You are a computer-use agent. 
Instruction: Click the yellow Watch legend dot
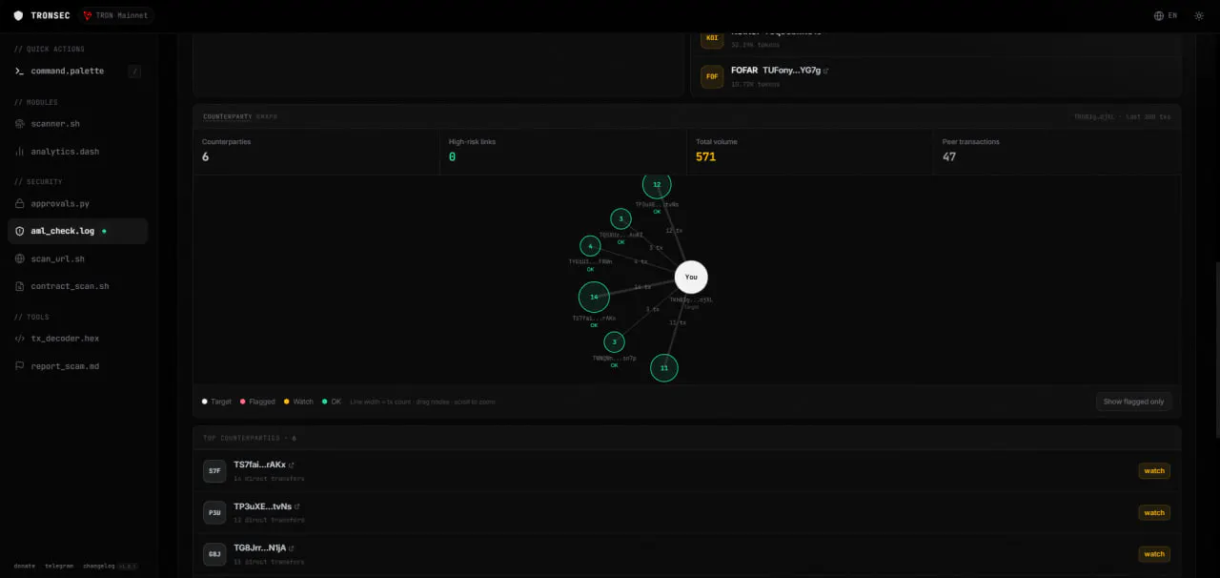[287, 402]
